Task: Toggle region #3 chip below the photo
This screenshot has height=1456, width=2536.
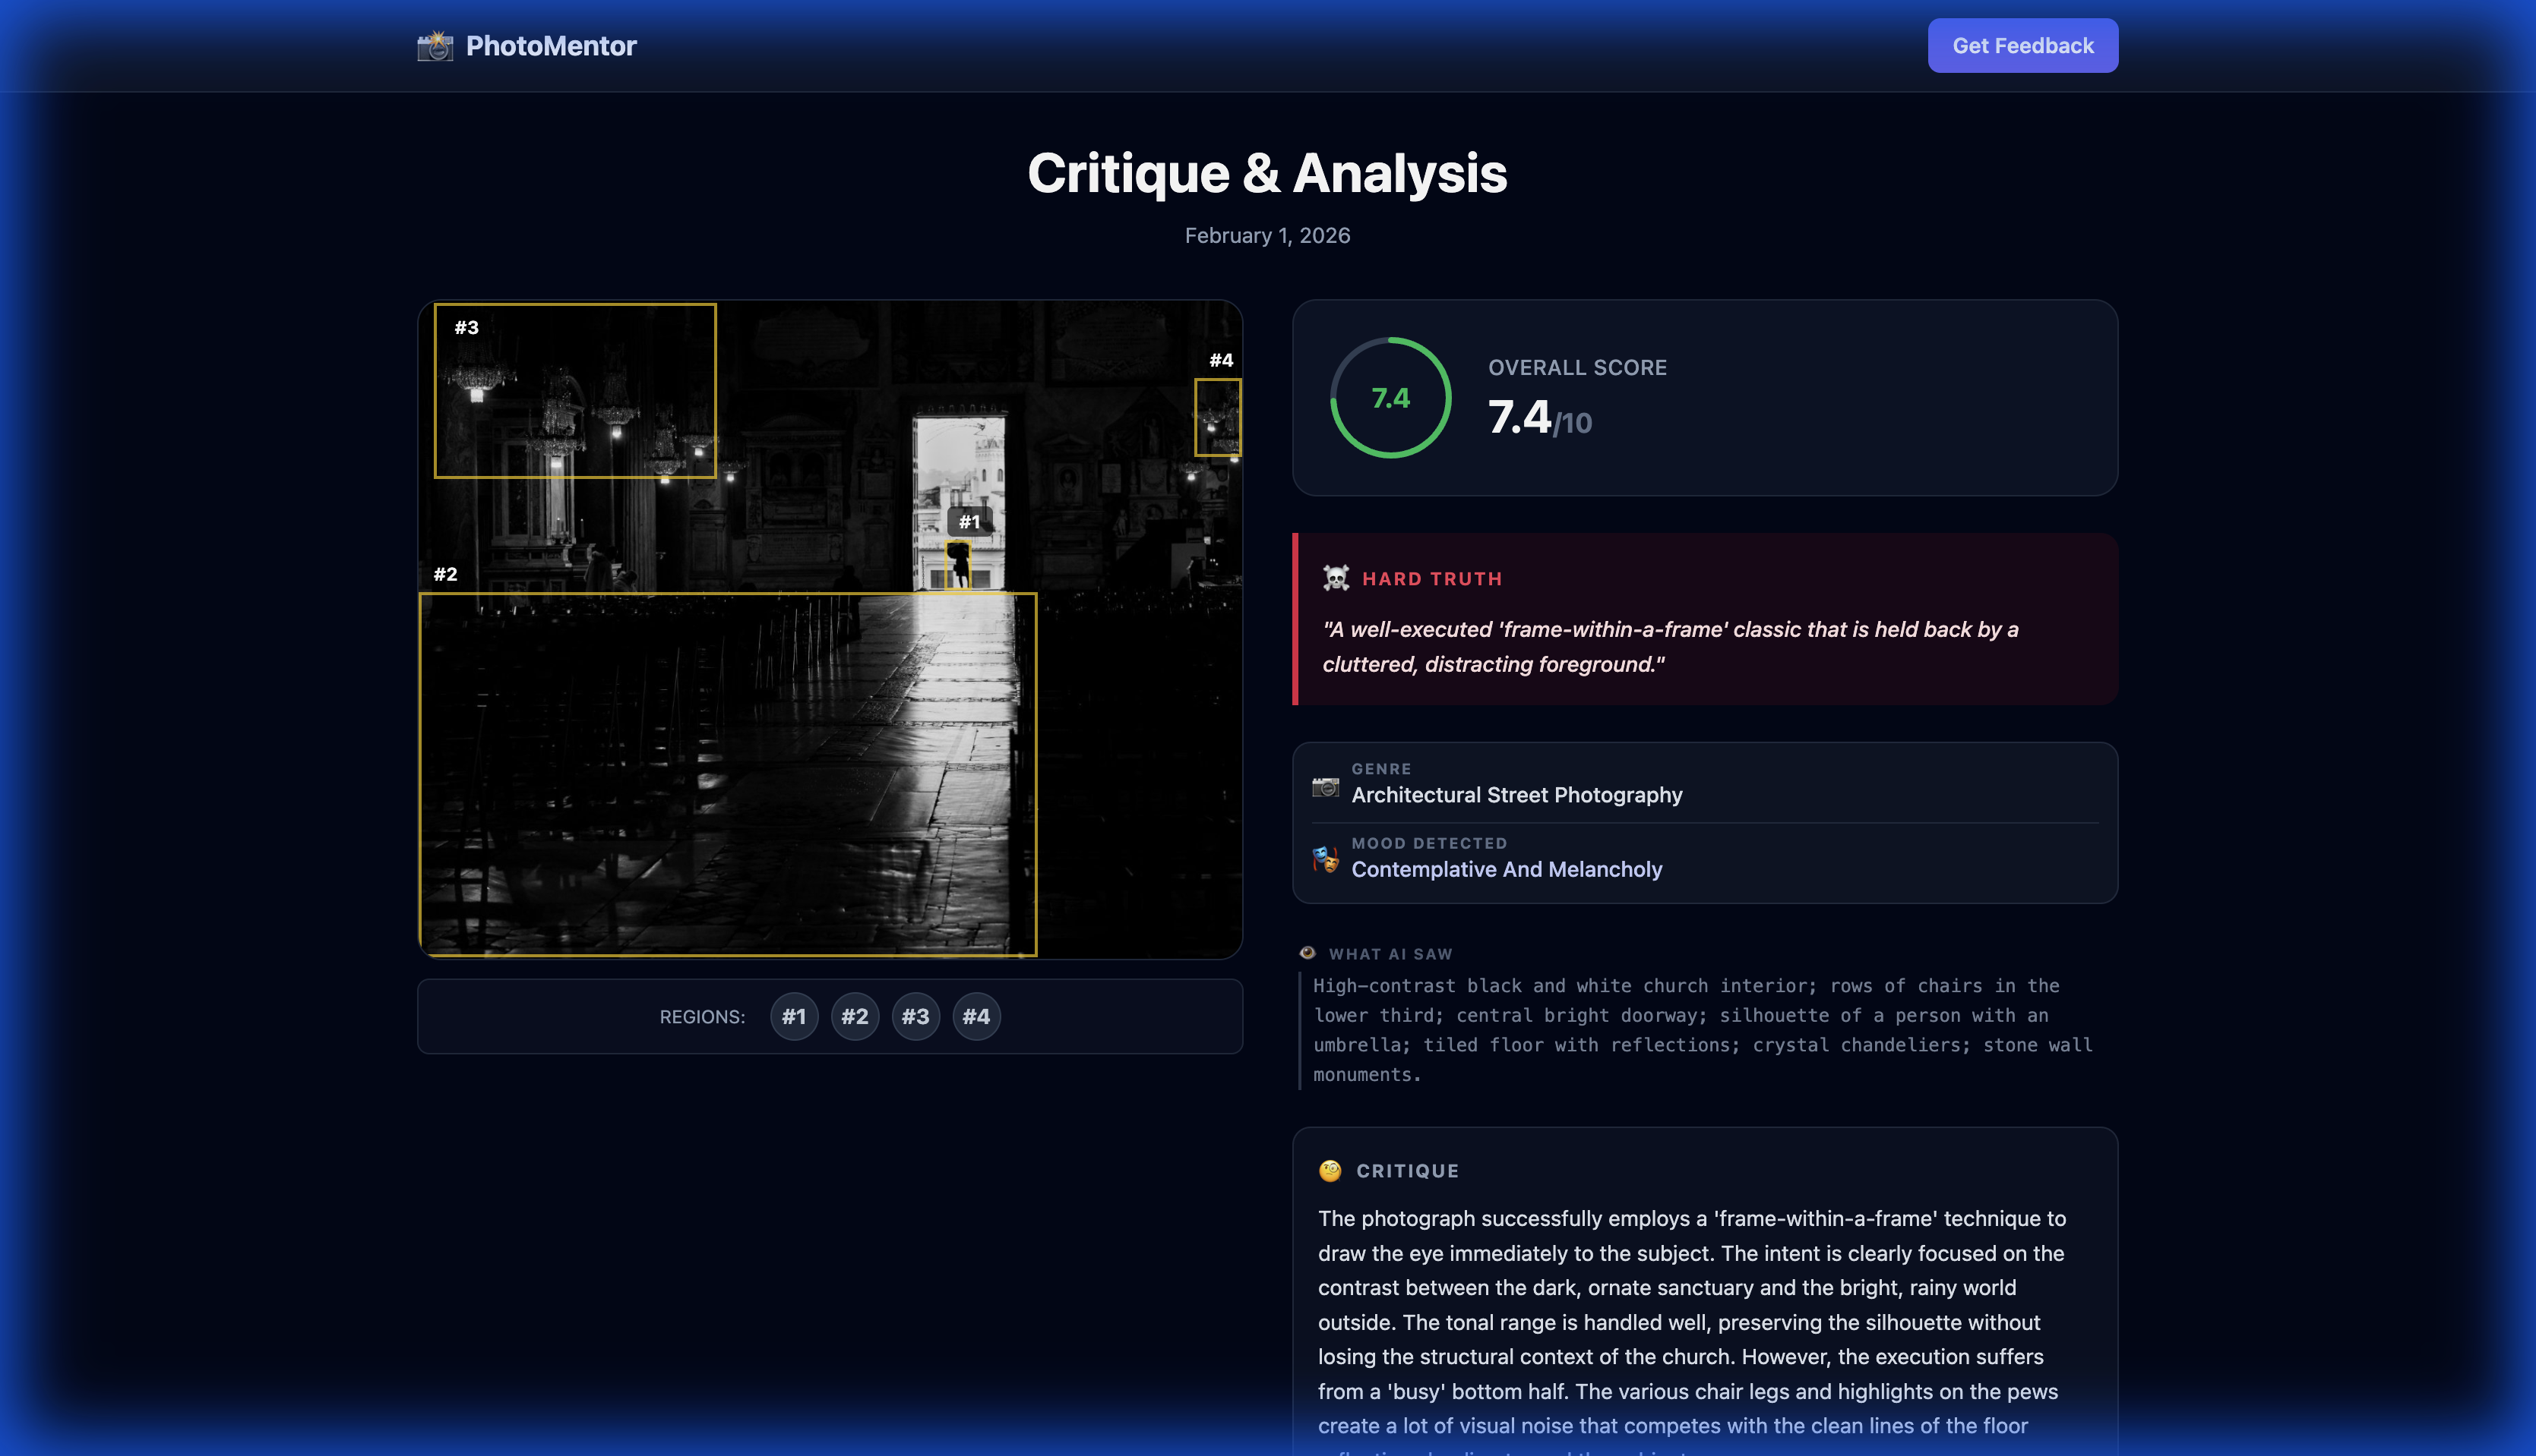Action: pos(915,1017)
